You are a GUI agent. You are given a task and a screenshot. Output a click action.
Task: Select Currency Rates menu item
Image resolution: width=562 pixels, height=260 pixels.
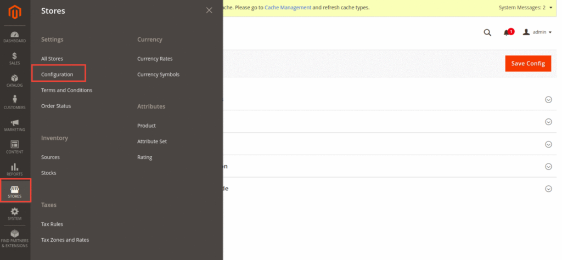(x=155, y=59)
